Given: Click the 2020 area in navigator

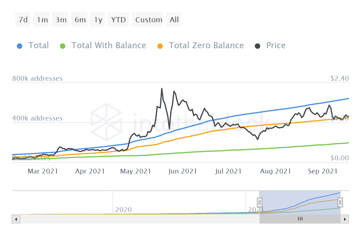Looking at the screenshot, I should [123, 210].
